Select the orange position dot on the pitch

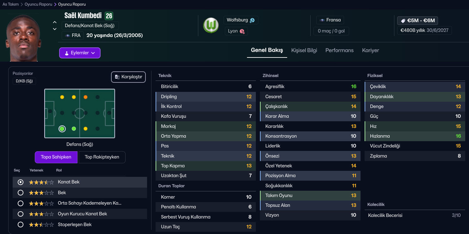(85, 97)
